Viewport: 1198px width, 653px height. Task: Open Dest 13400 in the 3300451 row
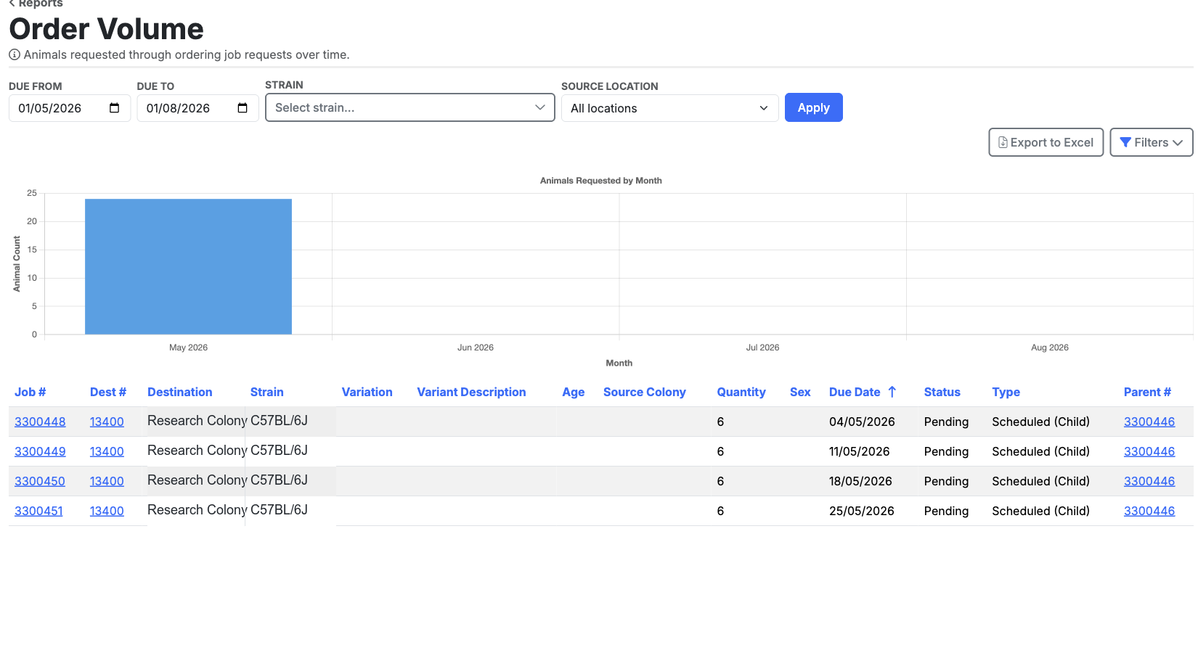point(107,511)
